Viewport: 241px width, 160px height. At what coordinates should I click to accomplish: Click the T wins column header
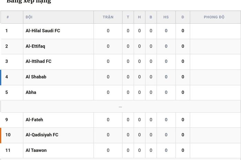[128, 17]
